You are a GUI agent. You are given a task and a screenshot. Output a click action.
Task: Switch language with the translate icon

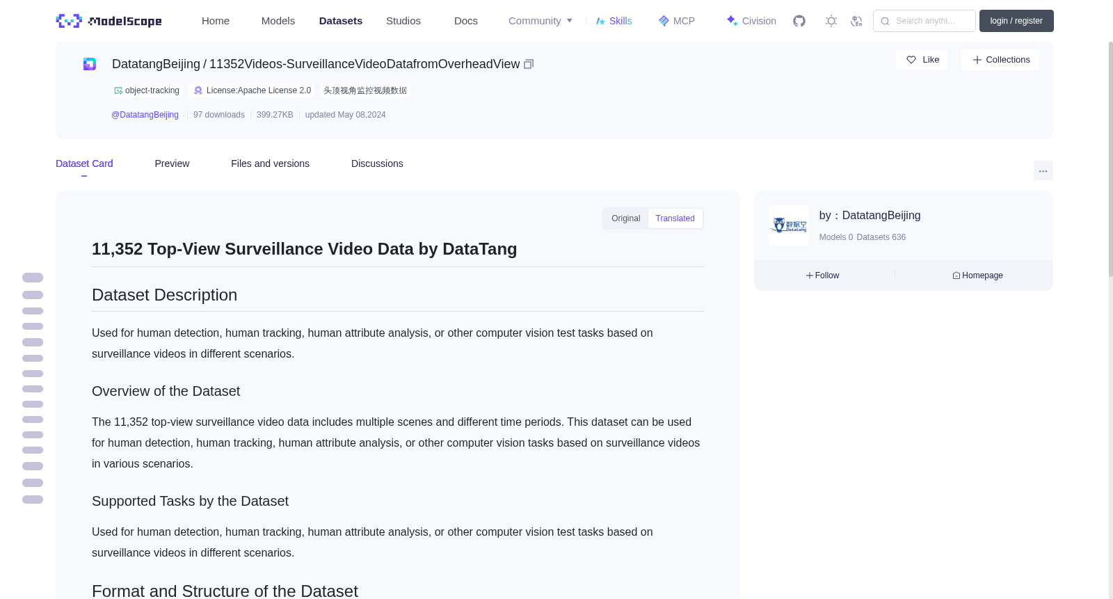[x=856, y=21]
